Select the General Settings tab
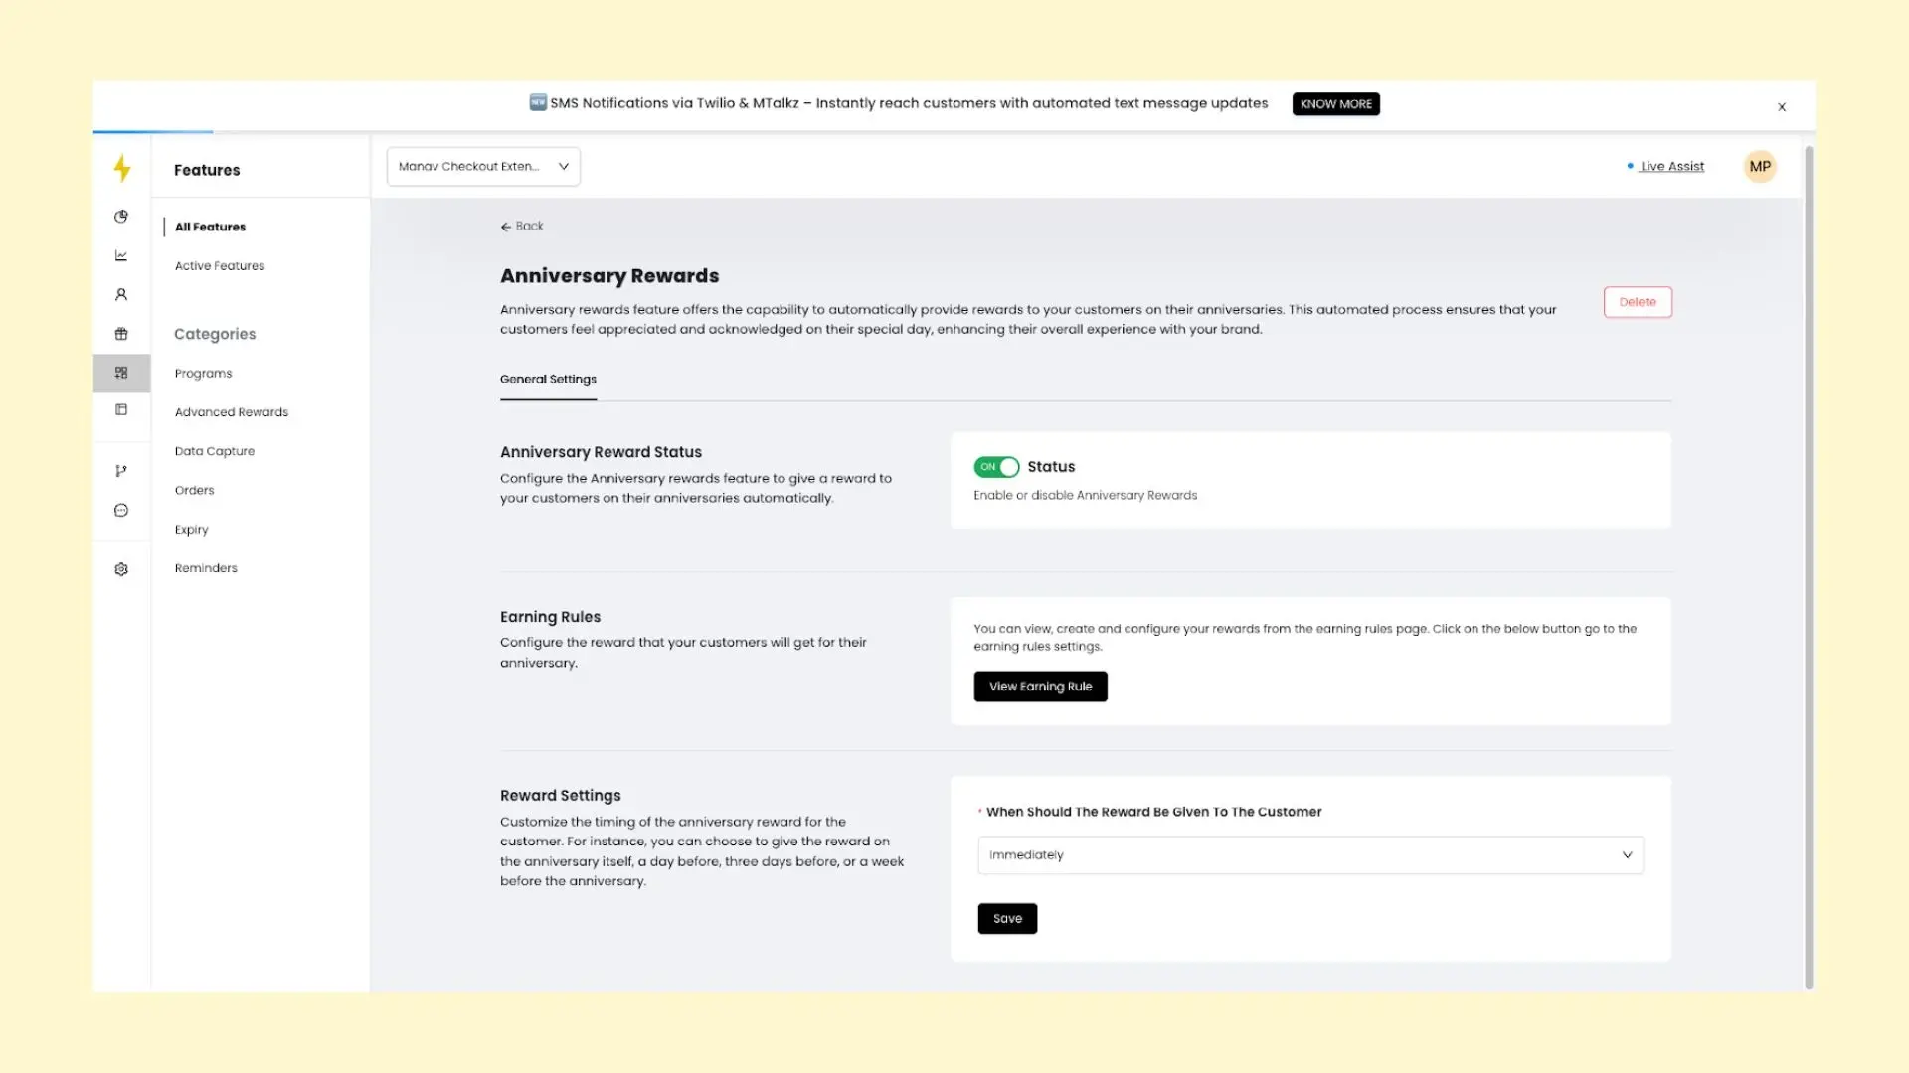 point(548,380)
